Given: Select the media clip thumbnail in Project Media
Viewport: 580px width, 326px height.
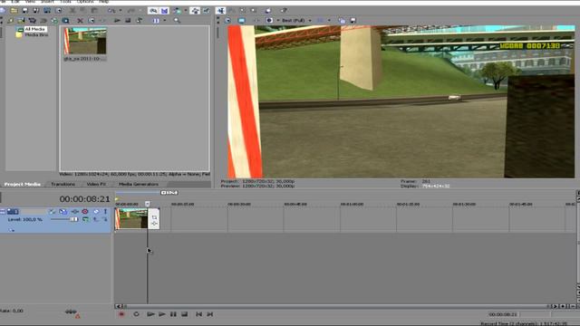Looking at the screenshot, I should [x=84, y=41].
